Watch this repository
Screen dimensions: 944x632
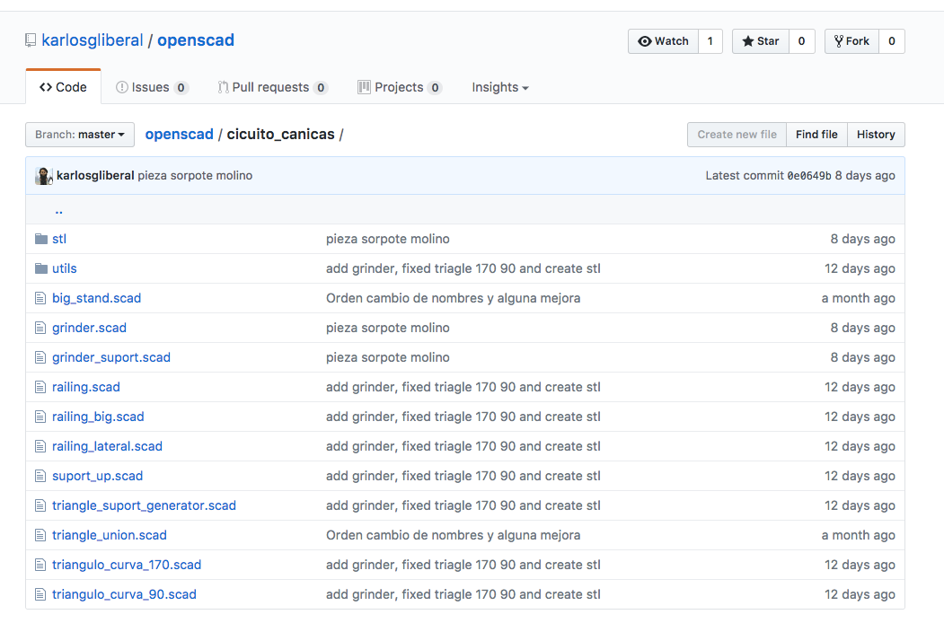tap(663, 41)
